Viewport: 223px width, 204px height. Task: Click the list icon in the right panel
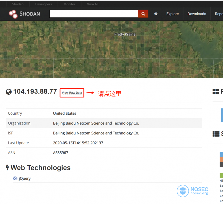click(216, 134)
